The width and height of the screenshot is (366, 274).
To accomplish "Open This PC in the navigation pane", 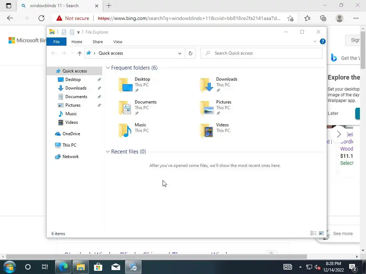I will click(x=69, y=145).
